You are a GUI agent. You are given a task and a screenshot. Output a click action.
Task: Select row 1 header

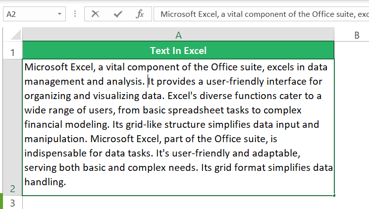point(12,51)
